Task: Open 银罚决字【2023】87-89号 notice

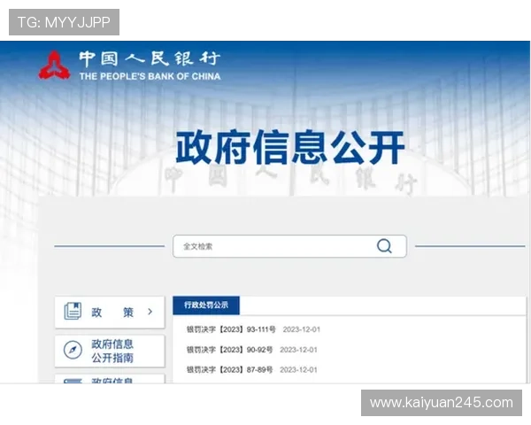Action: [229, 370]
